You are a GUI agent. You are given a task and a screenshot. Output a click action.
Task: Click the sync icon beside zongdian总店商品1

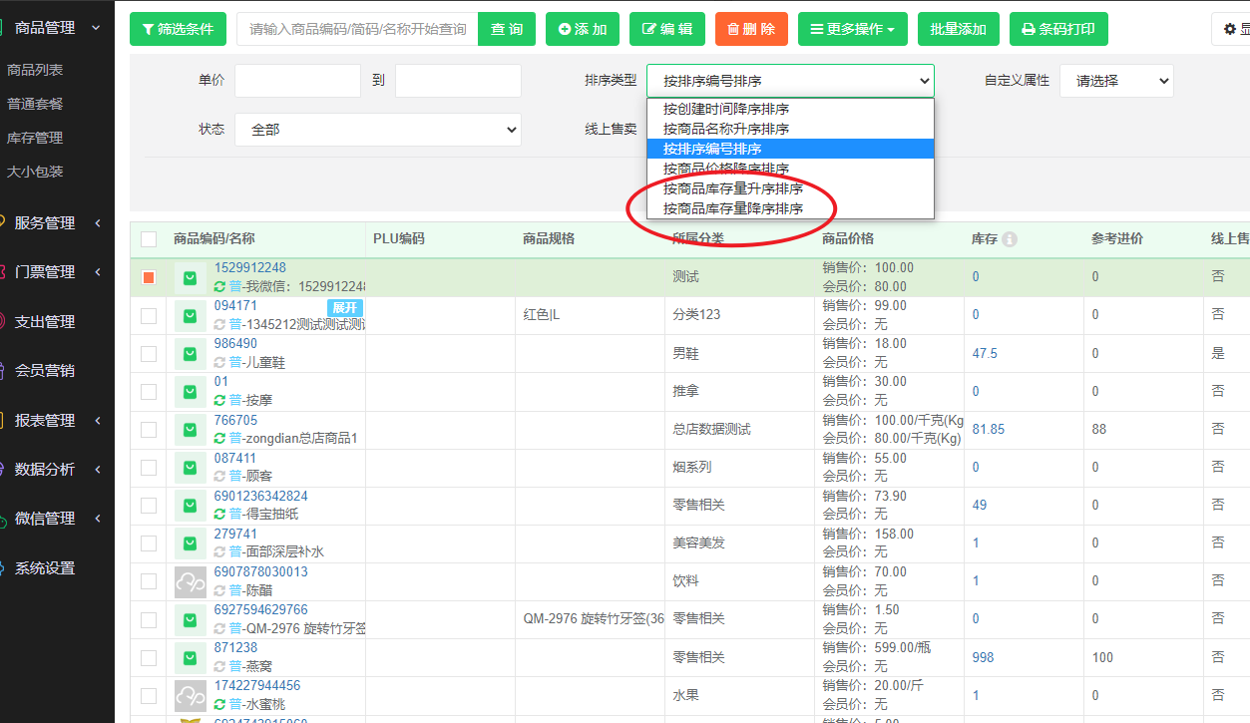click(x=219, y=438)
